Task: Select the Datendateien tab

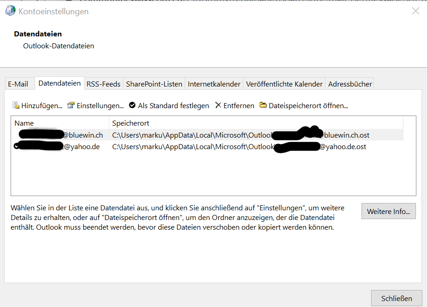Action: [60, 83]
